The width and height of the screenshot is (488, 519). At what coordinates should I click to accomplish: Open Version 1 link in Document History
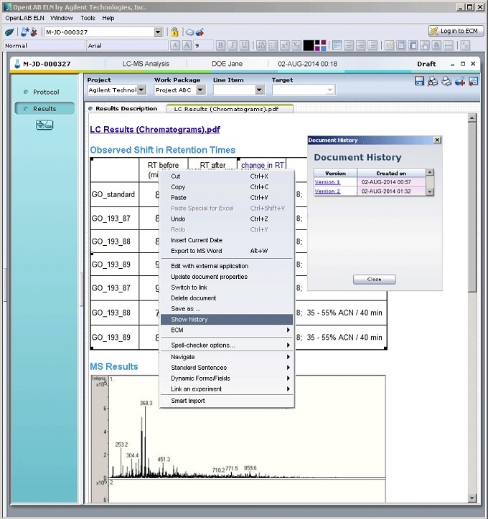[x=327, y=182]
